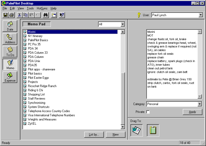Open the HotSync menu
The height and width of the screenshot is (146, 206).
[x=42, y=8]
